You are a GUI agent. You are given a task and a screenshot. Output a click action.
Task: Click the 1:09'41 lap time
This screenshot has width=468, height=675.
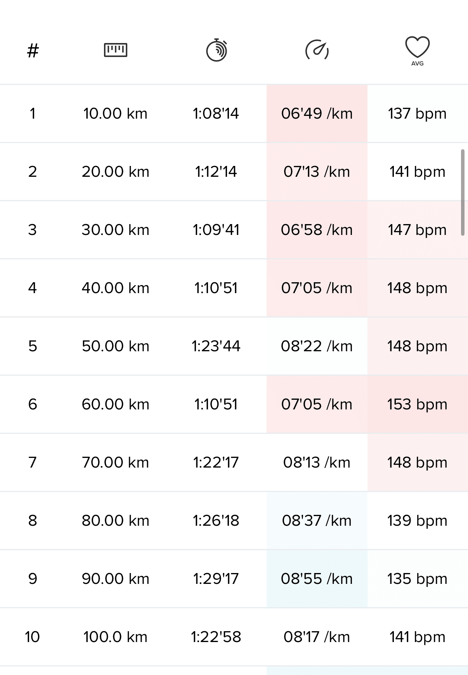coord(216,230)
